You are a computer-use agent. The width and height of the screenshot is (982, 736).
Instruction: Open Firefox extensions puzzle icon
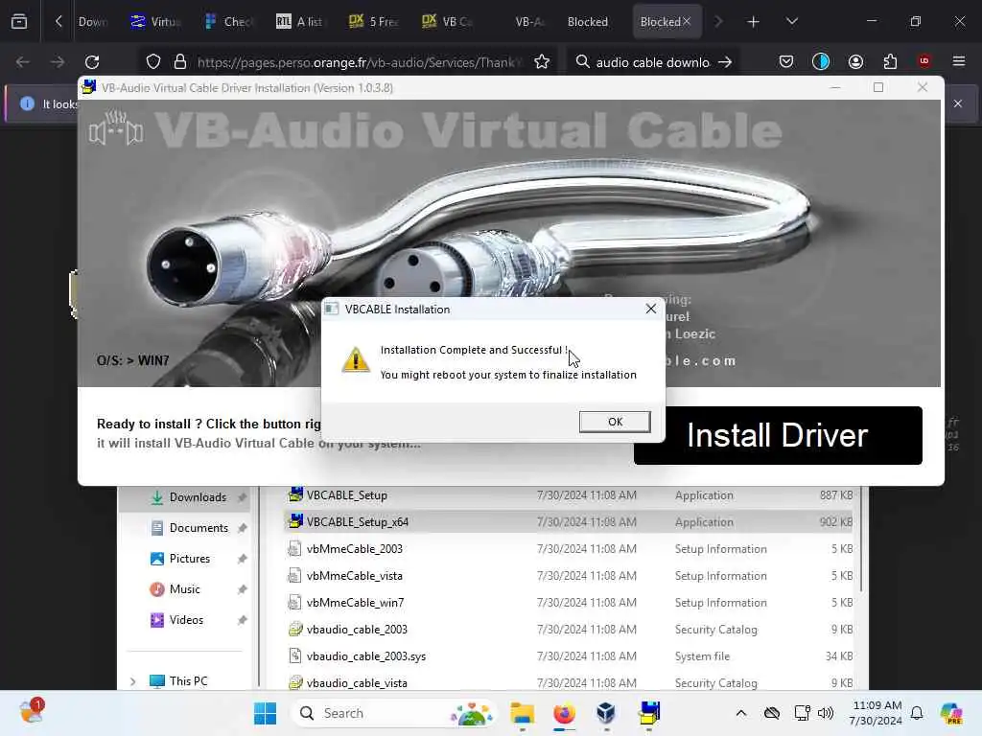890,61
